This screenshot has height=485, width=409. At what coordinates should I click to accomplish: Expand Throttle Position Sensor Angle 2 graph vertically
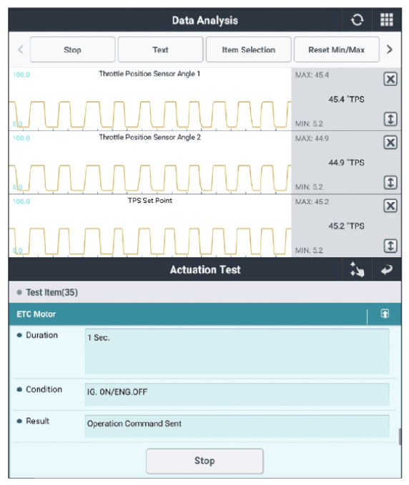tap(390, 183)
